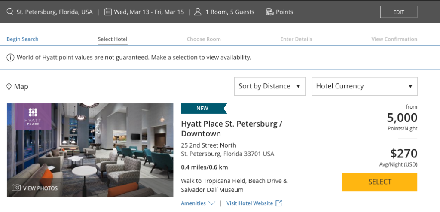
Task: Click the Choose Room step
Action: [x=204, y=39]
